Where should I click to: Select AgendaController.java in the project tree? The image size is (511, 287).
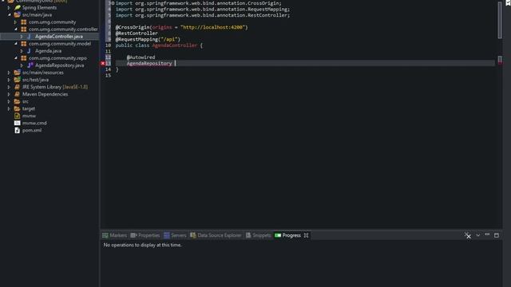pyautogui.click(x=59, y=37)
